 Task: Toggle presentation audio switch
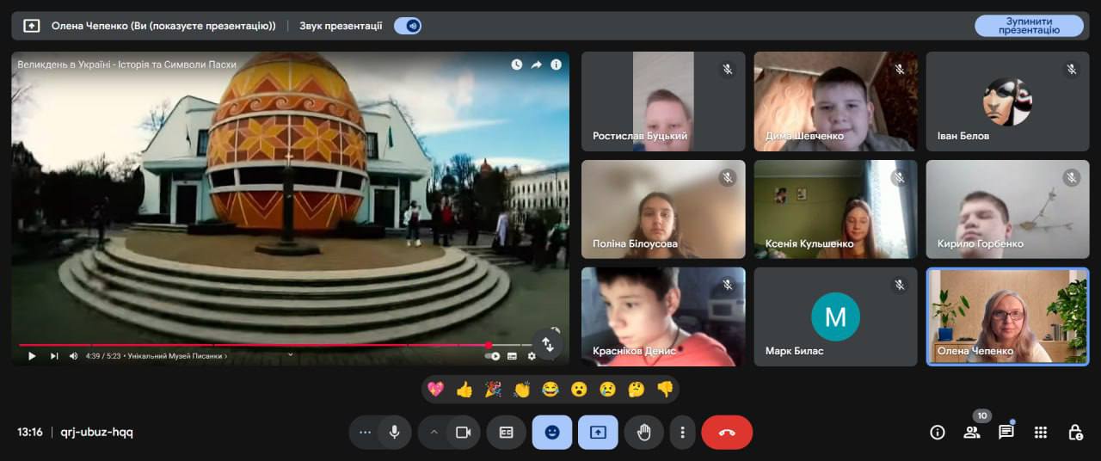[x=408, y=26]
